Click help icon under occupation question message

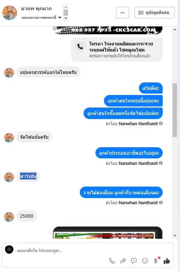pos(161,163)
